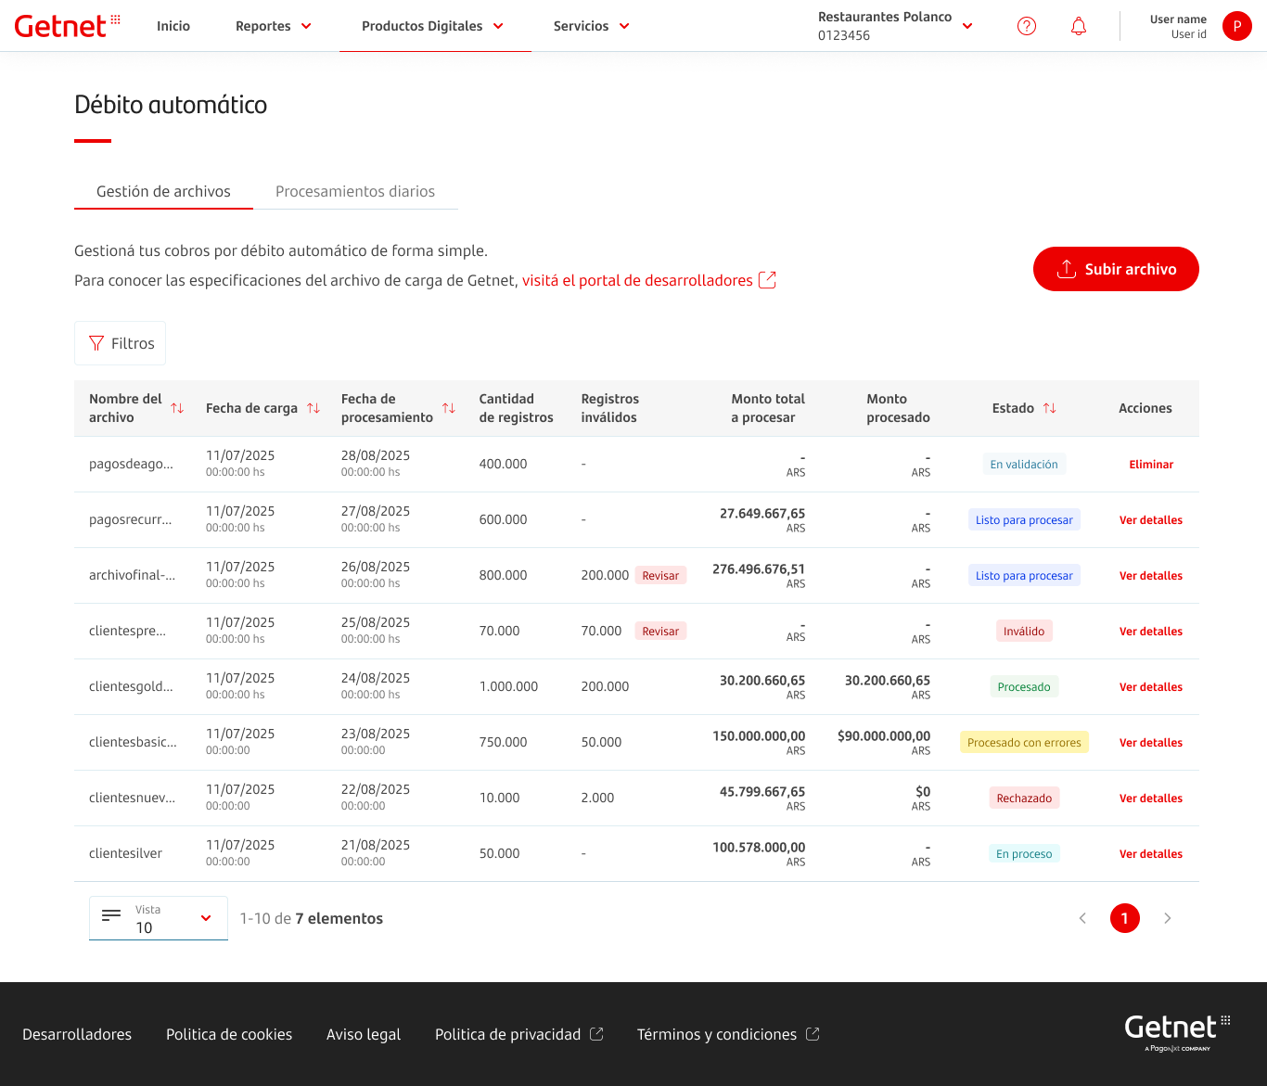Expand the Reportes menu
Image resolution: width=1267 pixels, height=1086 pixels.
coord(273,26)
